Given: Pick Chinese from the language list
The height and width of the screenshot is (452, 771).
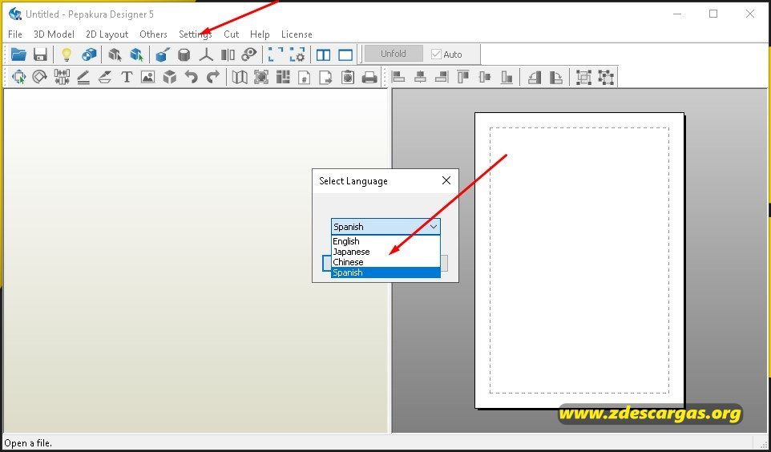Looking at the screenshot, I should click(x=385, y=262).
